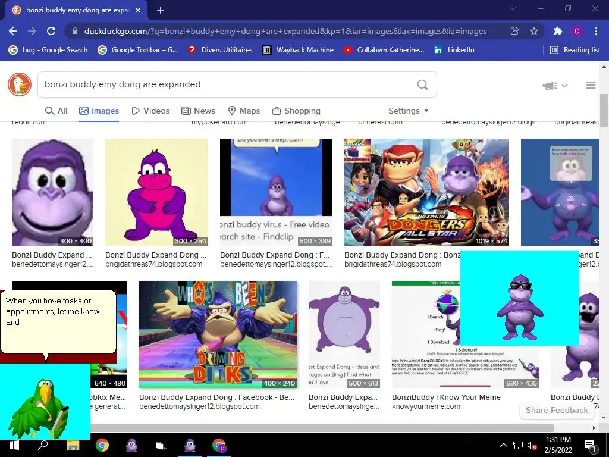609x457 pixels.
Task: Open the King of Dongers 1019 × 574 thumbnail
Action: coord(426,192)
